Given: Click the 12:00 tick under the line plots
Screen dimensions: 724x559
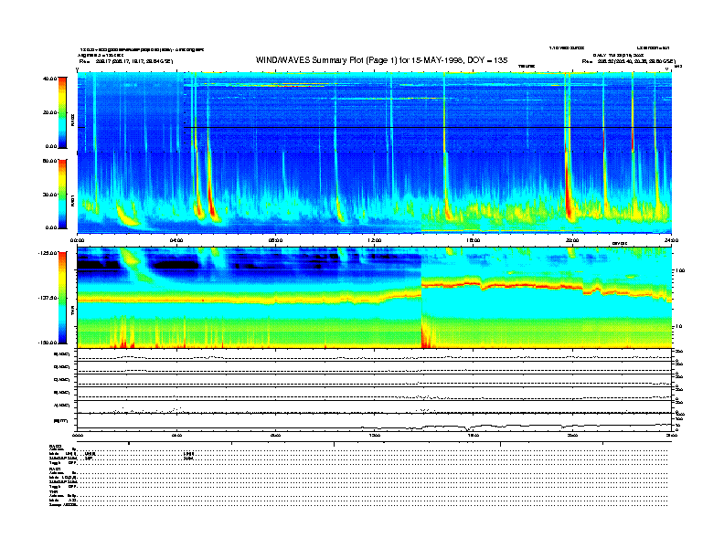Looking at the screenshot, I should tap(375, 435).
